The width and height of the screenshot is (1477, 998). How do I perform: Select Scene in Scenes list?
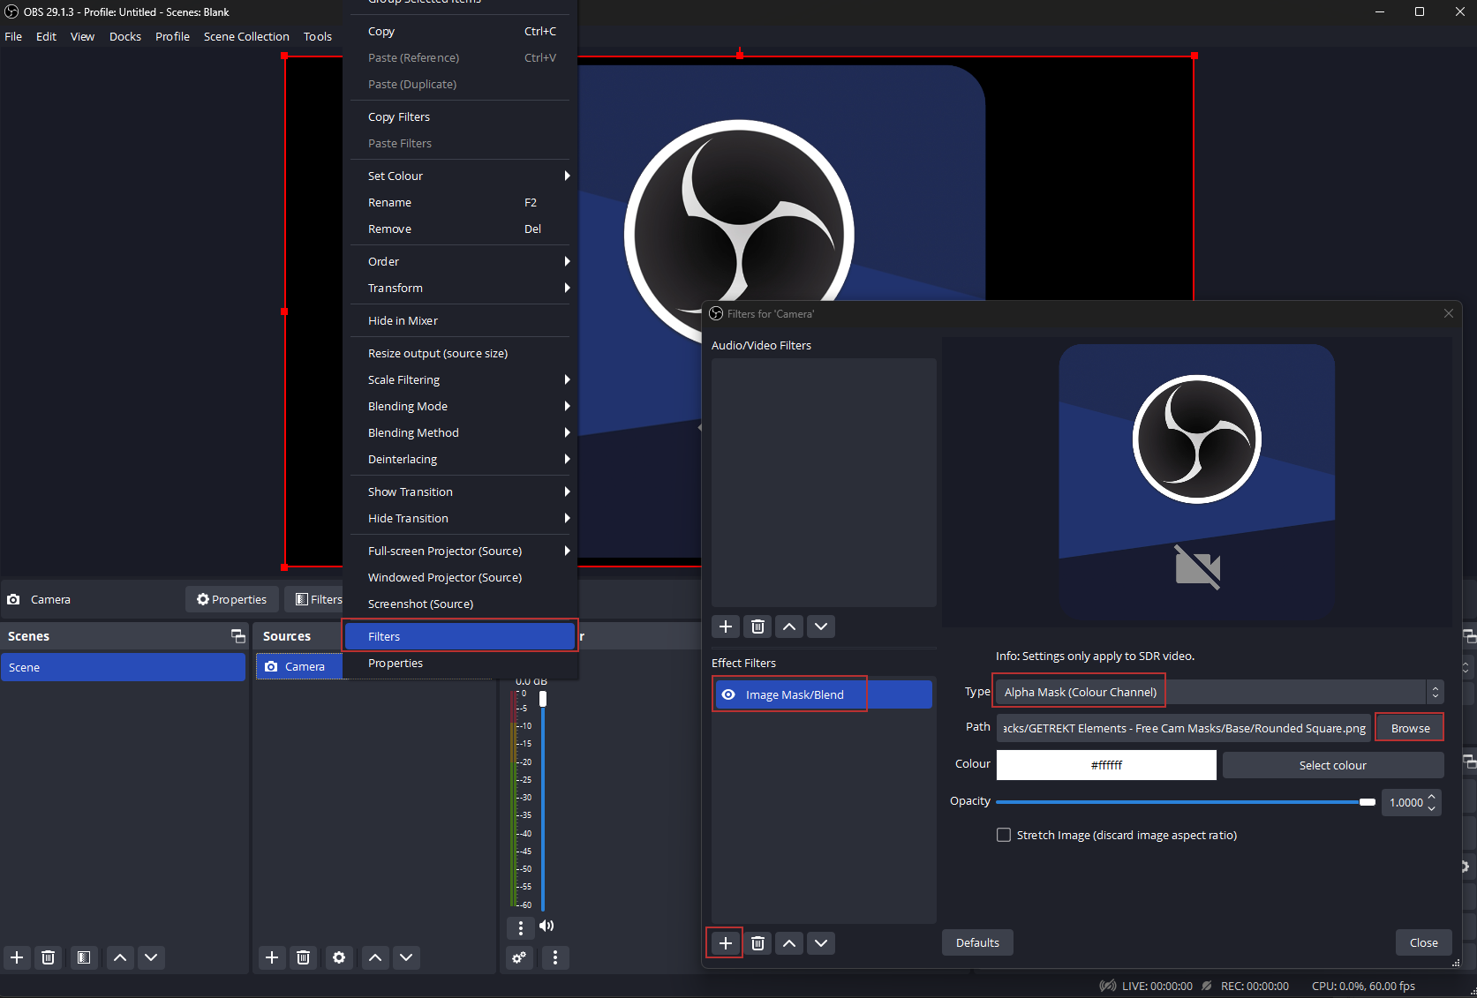coord(123,667)
